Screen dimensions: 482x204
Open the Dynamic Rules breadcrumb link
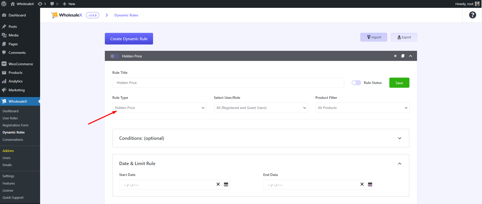[126, 15]
